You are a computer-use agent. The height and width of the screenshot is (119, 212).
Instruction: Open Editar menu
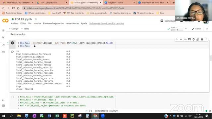[x=23, y=23]
